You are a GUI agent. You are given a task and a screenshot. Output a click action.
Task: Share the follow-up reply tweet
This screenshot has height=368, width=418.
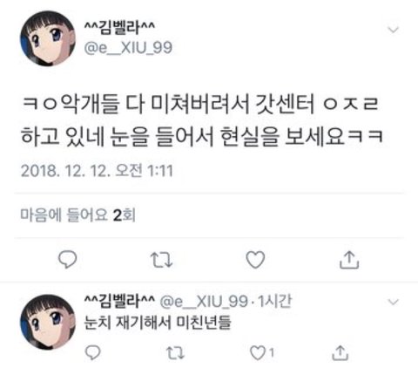coord(340,352)
